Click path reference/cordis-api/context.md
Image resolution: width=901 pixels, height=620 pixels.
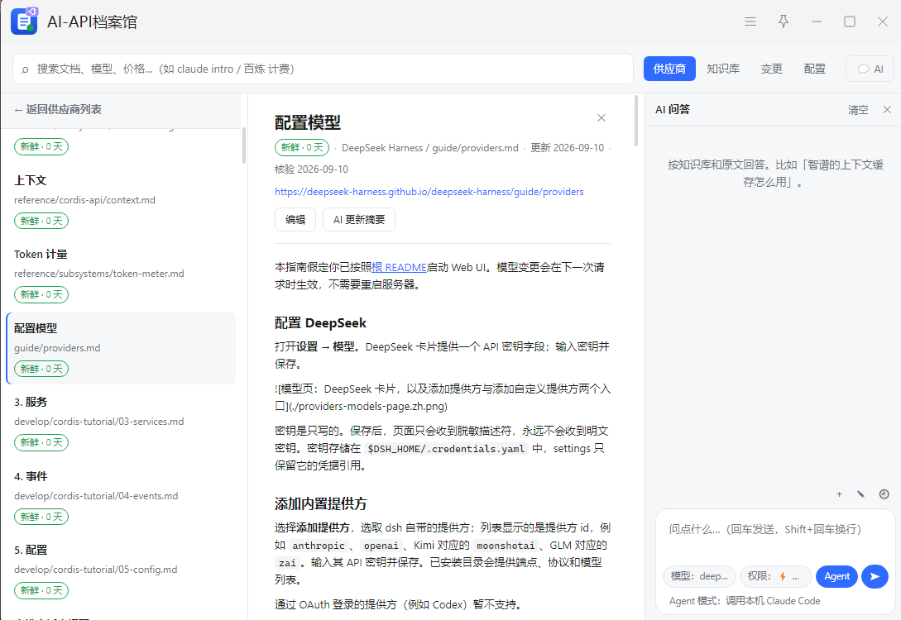(x=84, y=200)
